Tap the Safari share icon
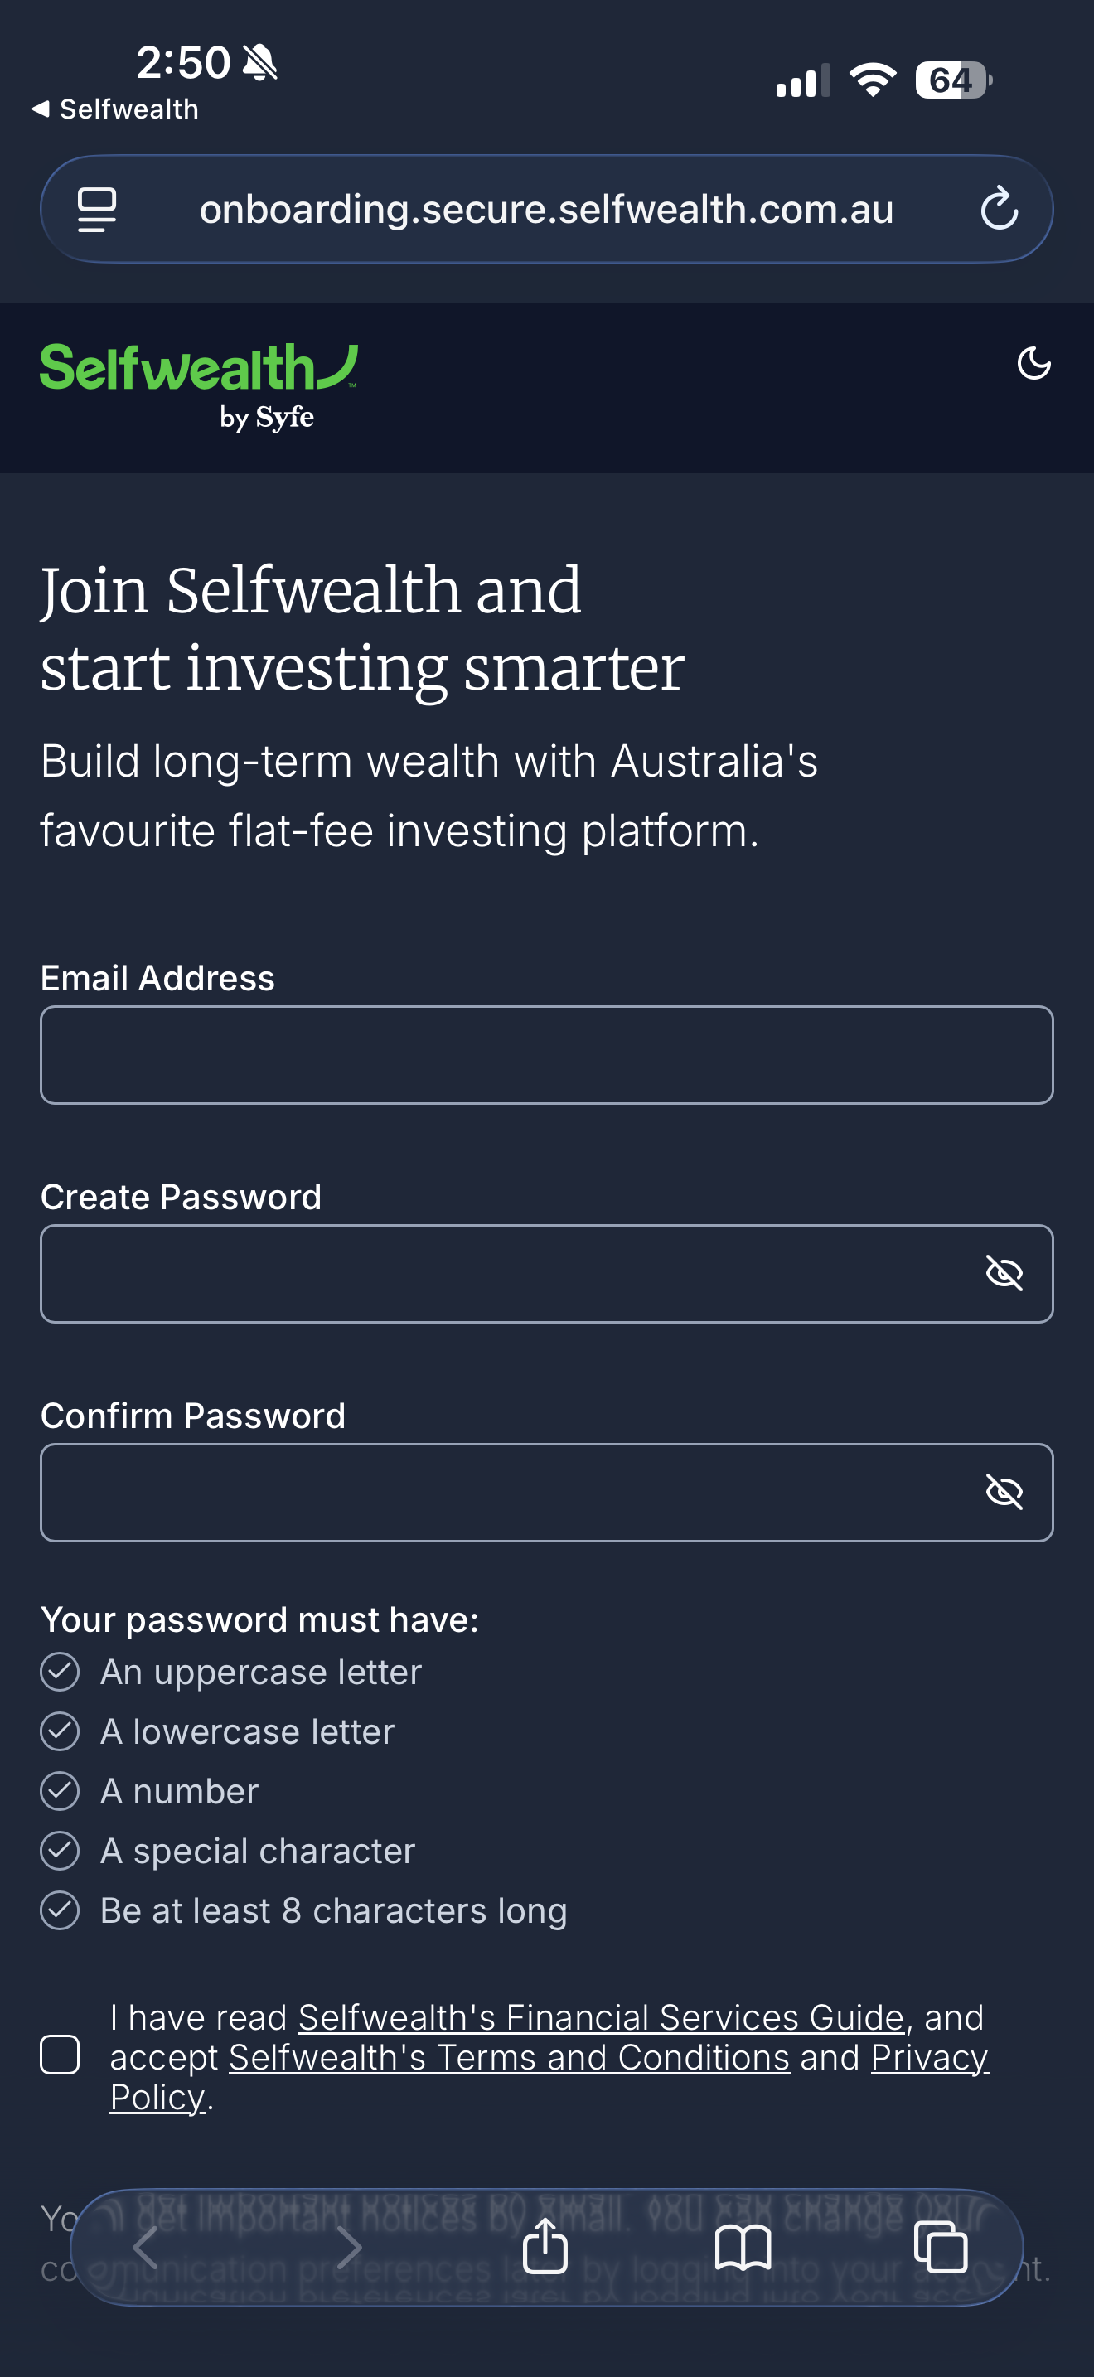 click(545, 2246)
